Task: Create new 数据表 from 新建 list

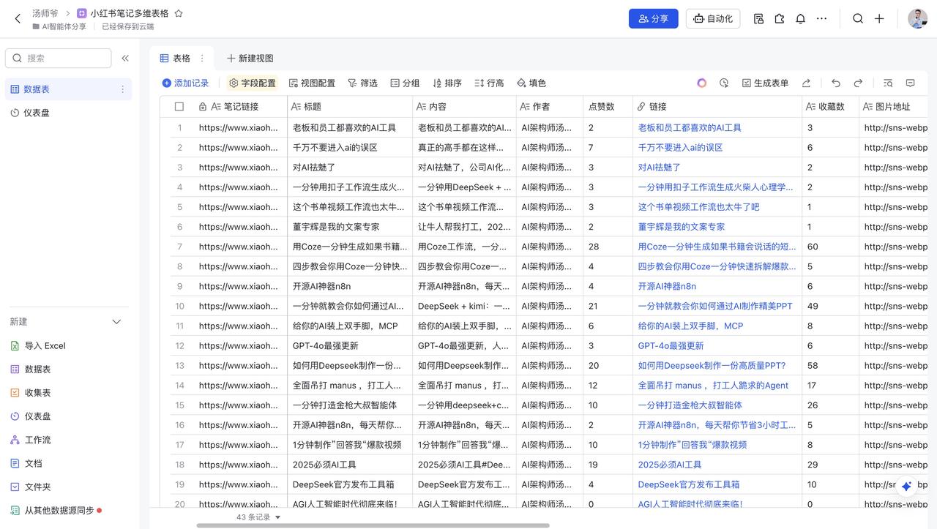Action: (x=31, y=369)
